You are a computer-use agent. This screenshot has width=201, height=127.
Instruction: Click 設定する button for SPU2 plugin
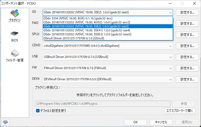(187, 35)
